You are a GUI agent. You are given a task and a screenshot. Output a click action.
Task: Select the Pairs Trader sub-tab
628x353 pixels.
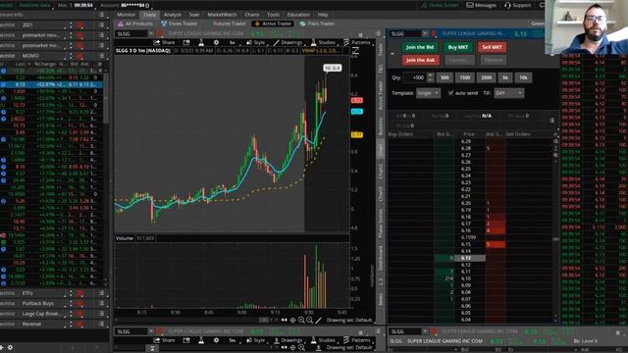pyautogui.click(x=317, y=24)
